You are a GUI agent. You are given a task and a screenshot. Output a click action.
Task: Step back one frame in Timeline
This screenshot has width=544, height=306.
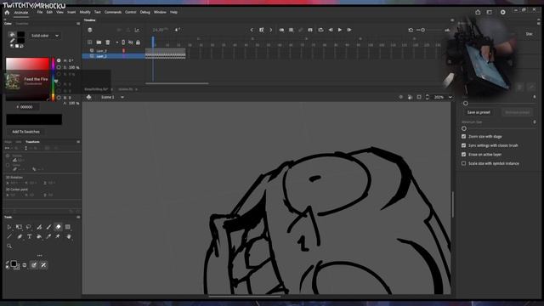click(x=331, y=31)
